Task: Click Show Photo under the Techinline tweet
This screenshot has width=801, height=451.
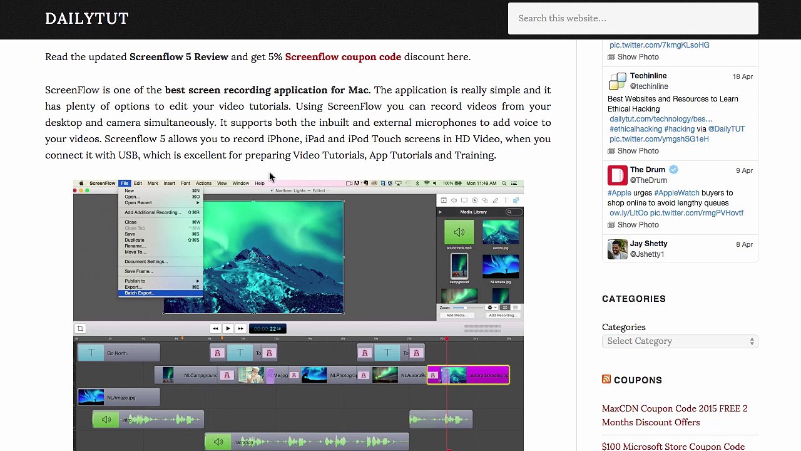Action: 633,151
